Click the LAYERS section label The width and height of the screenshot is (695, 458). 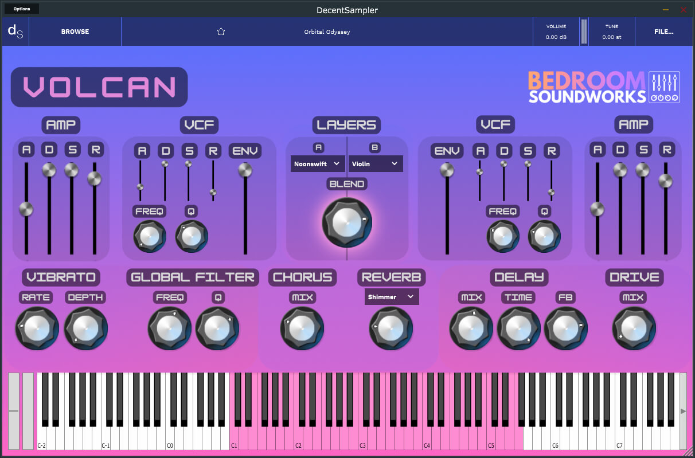347,125
